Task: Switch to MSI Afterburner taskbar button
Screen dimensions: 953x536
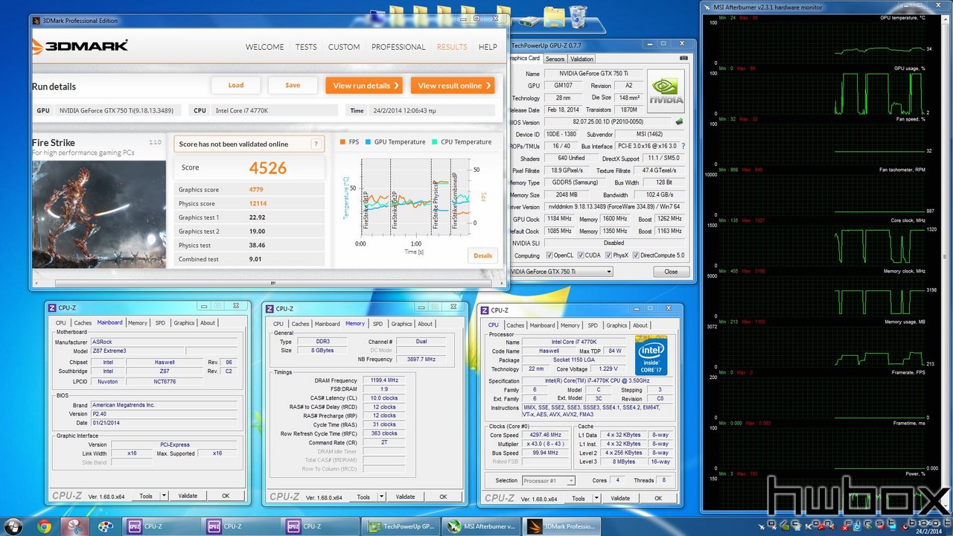Action: [x=482, y=526]
